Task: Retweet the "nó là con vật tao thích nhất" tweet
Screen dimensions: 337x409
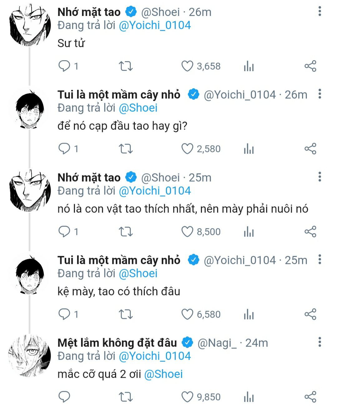Action: [126, 232]
